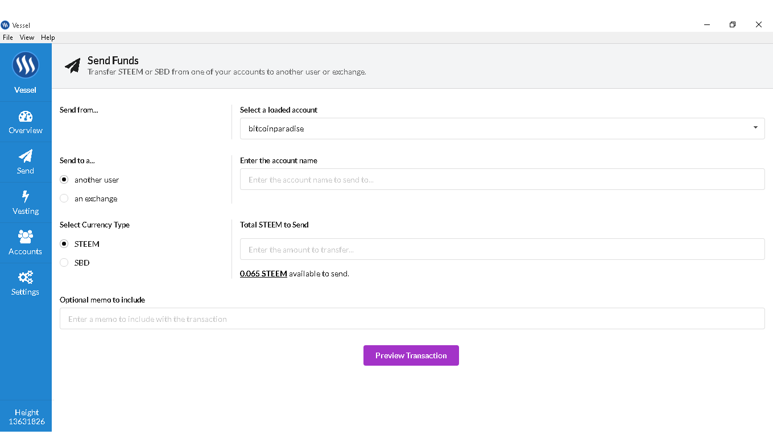The image size is (773, 447).
Task: Open the View menu
Action: pos(27,38)
